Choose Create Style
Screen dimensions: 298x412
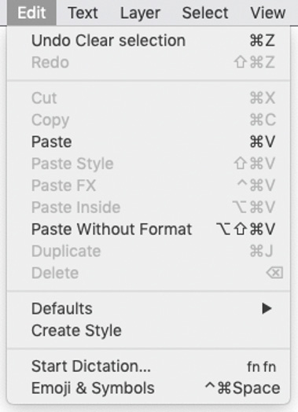tap(149, 330)
